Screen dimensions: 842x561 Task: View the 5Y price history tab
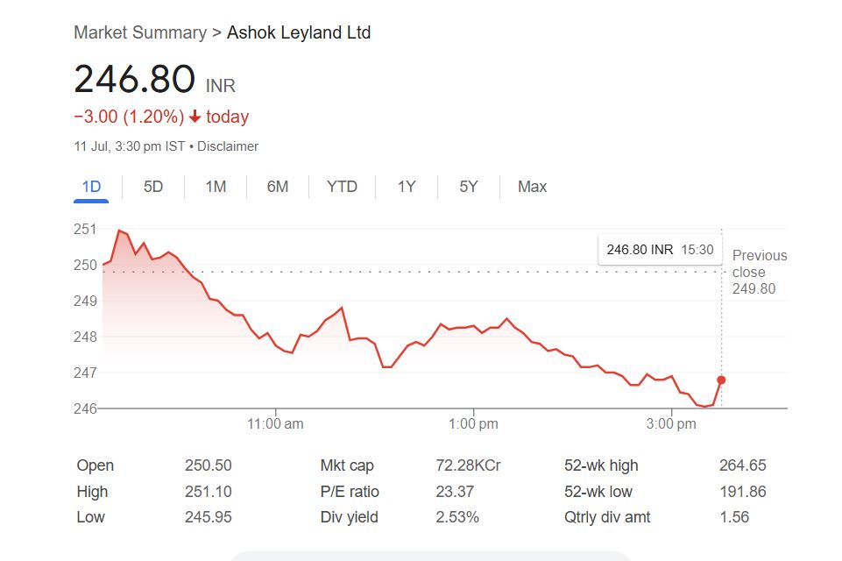tap(469, 187)
